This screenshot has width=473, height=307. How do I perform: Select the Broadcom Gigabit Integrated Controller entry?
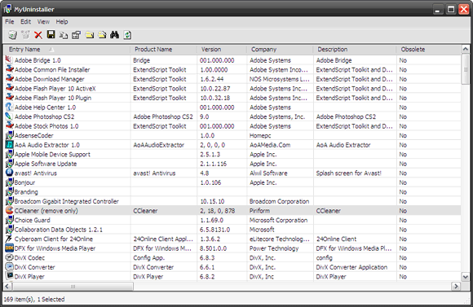pos(67,201)
